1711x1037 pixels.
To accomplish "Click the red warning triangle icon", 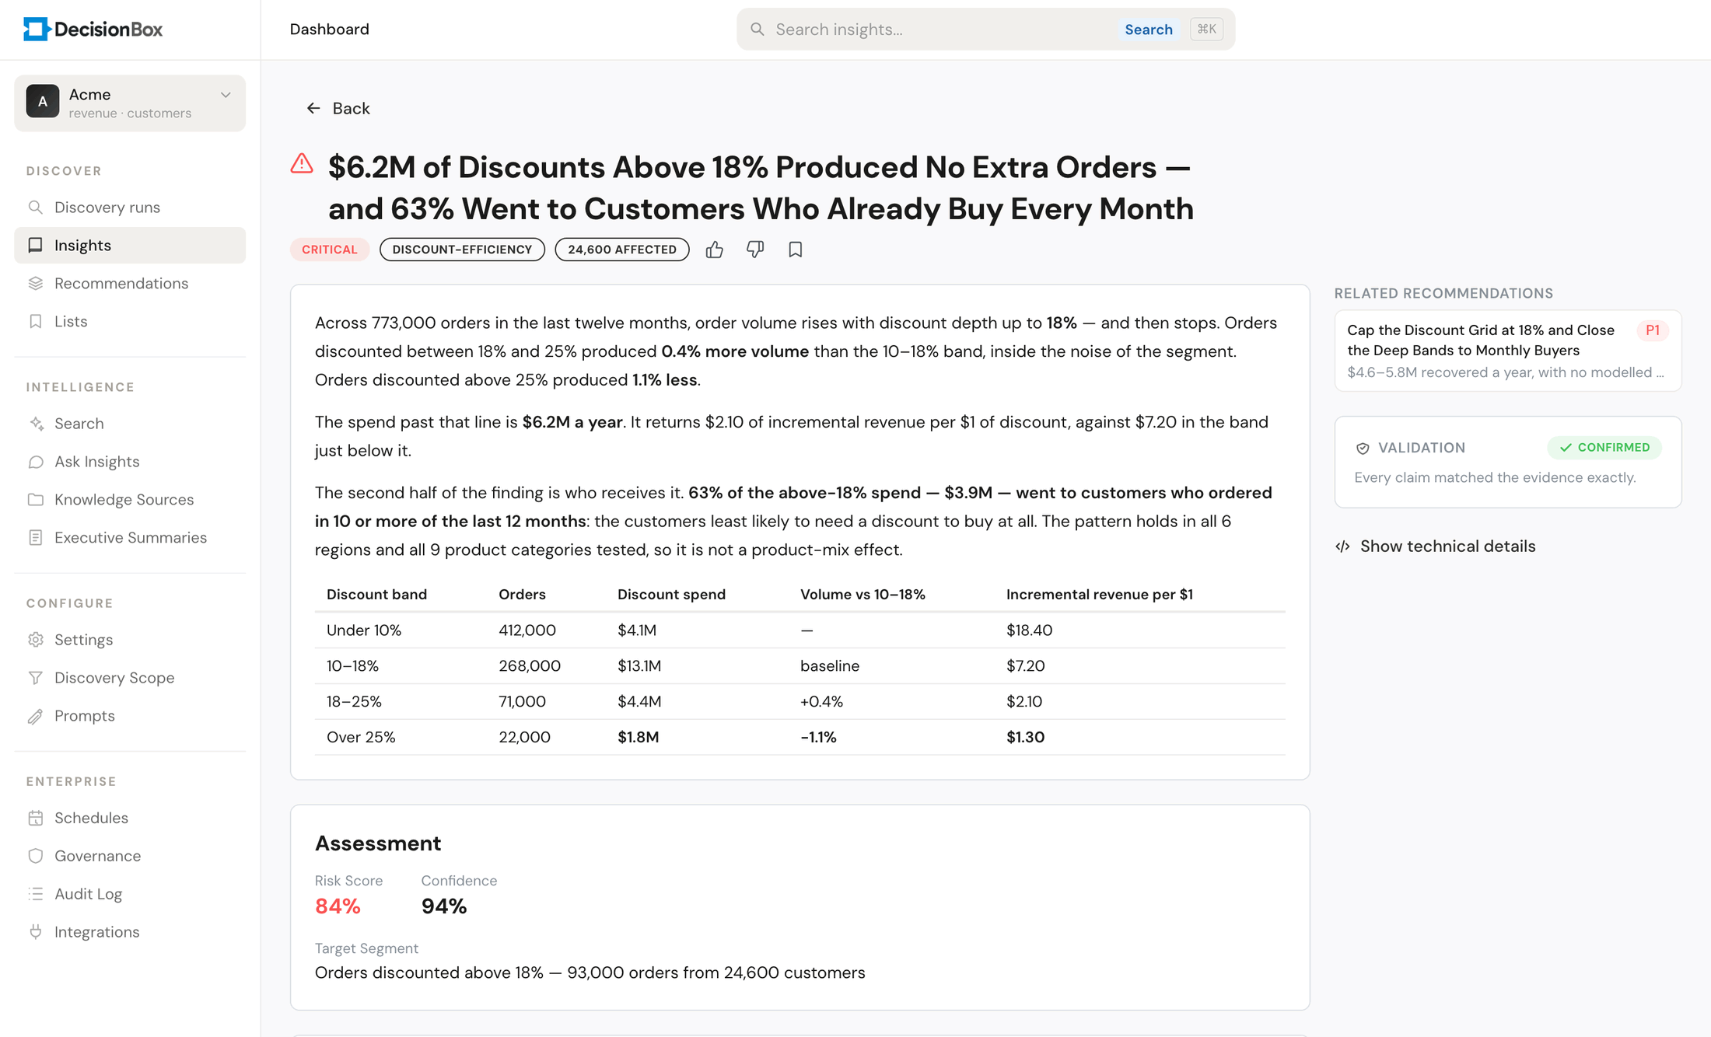I will tap(302, 164).
